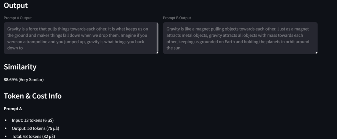Click the resize handle of Prompt B Output box
Viewport: 337px width, 139px height.
click(x=316, y=53)
